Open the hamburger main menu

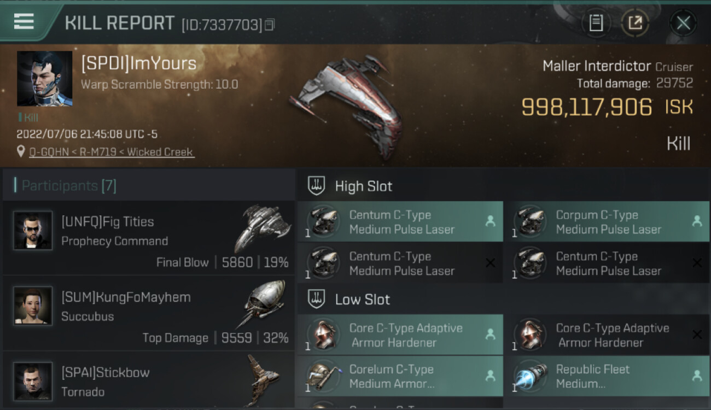[24, 21]
